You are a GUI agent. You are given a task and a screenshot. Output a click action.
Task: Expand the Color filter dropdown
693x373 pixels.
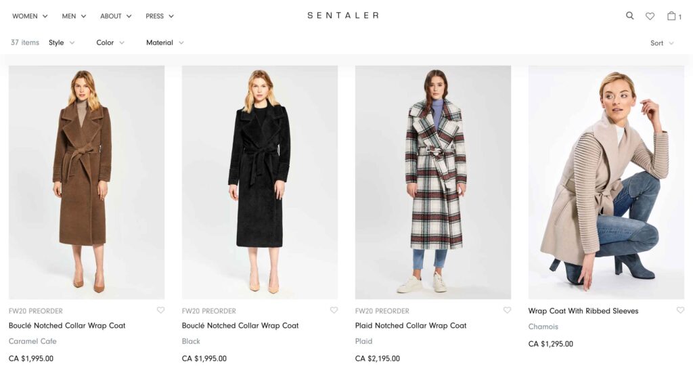click(x=110, y=43)
